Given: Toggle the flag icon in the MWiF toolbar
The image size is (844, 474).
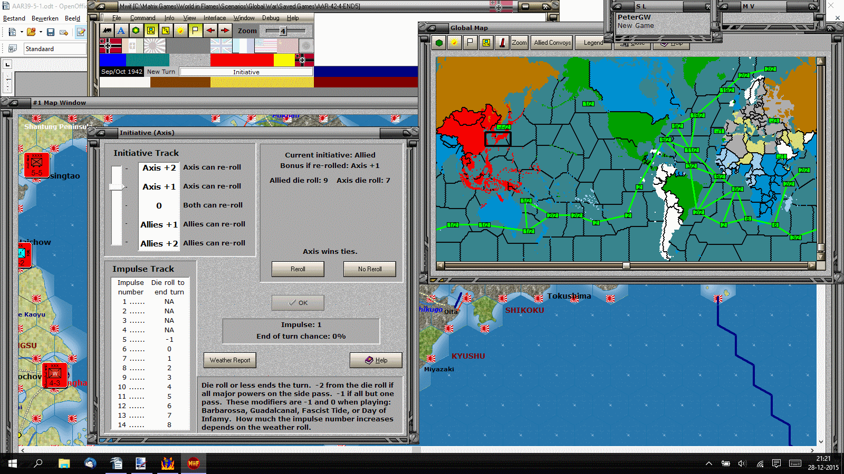Looking at the screenshot, I should (x=195, y=31).
